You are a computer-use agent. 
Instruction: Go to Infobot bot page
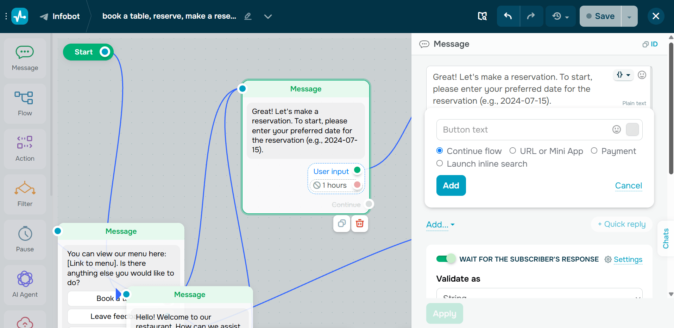[x=60, y=16]
